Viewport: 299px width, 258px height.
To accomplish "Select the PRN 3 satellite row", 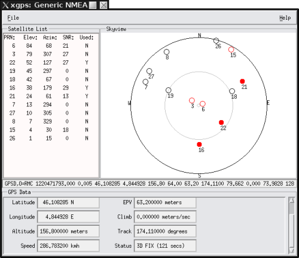I will point(51,54).
